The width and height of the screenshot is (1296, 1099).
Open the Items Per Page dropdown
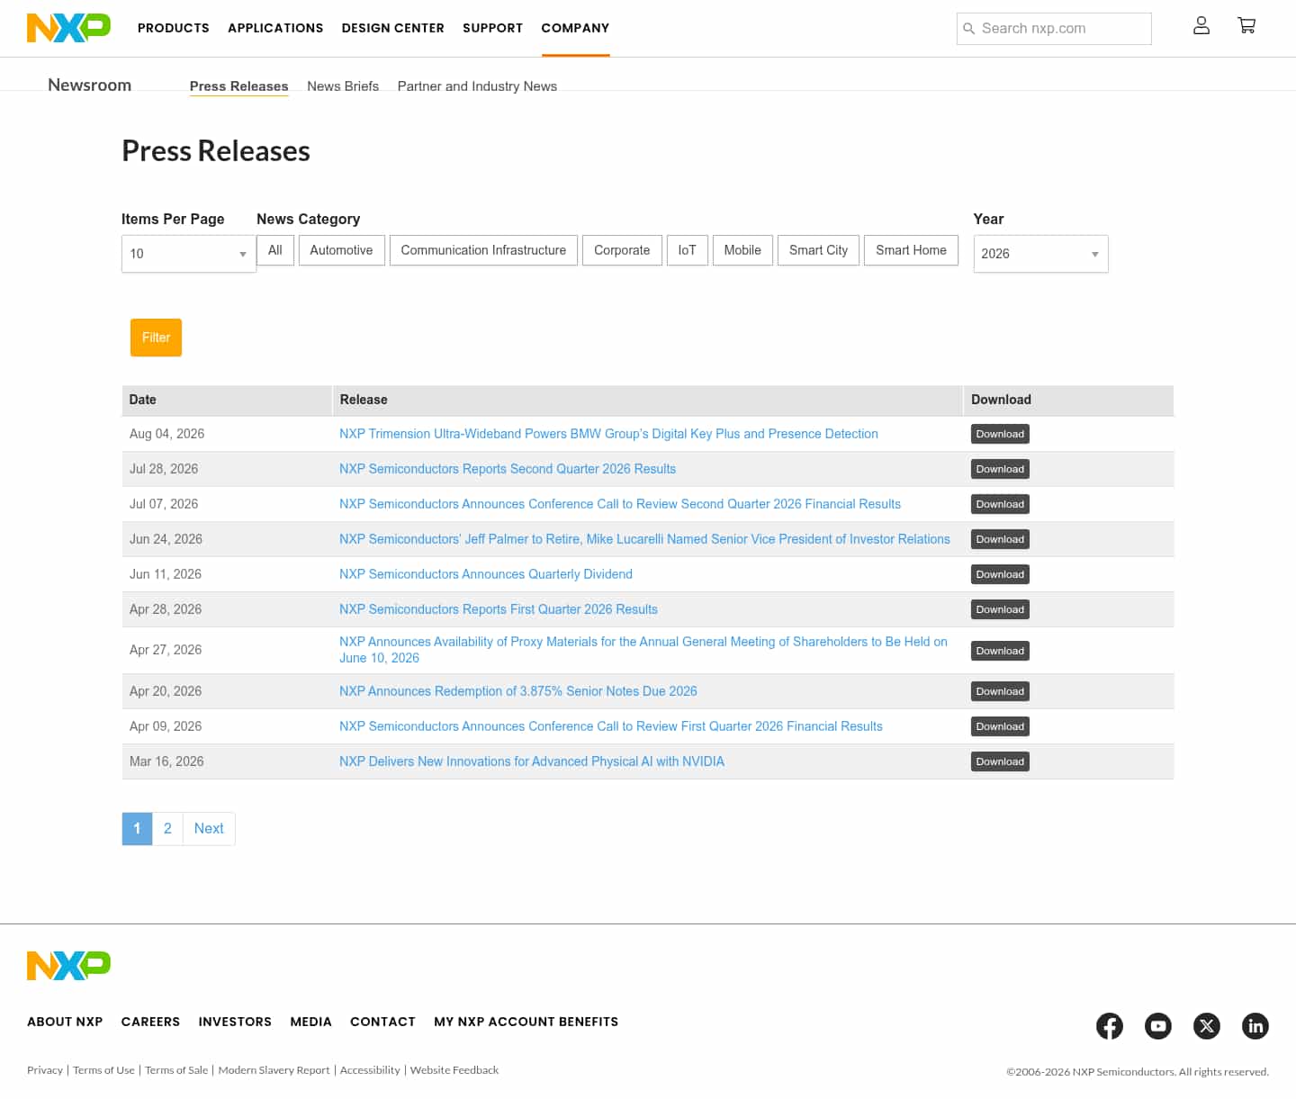[x=189, y=254]
